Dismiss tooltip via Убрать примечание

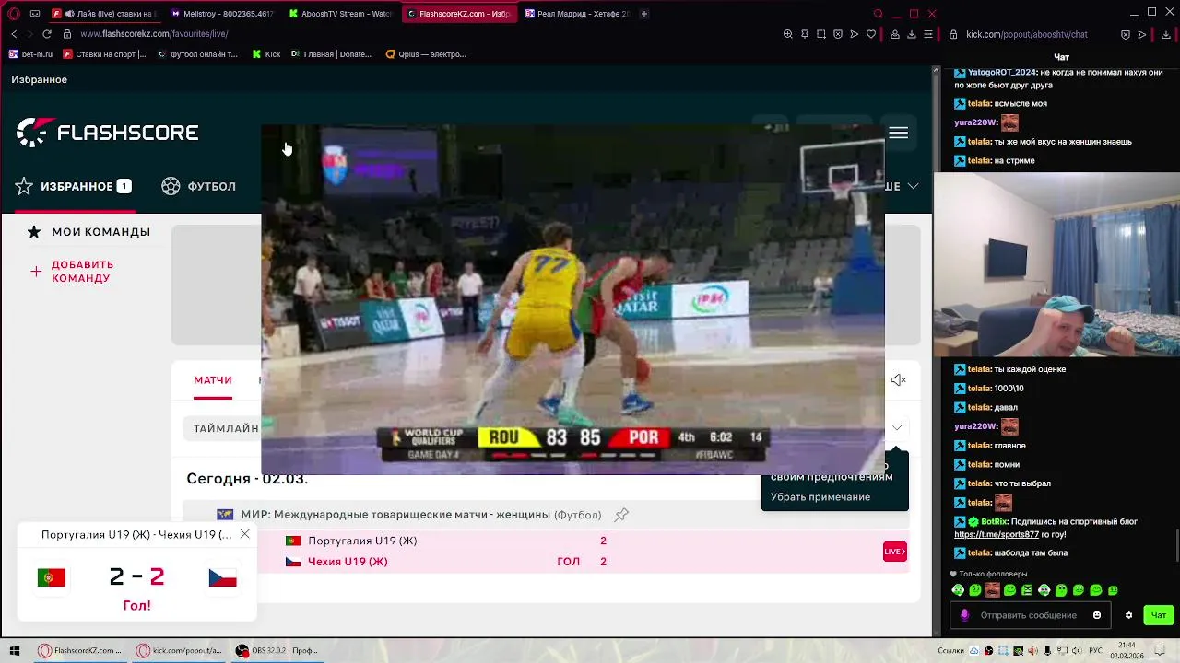(820, 497)
